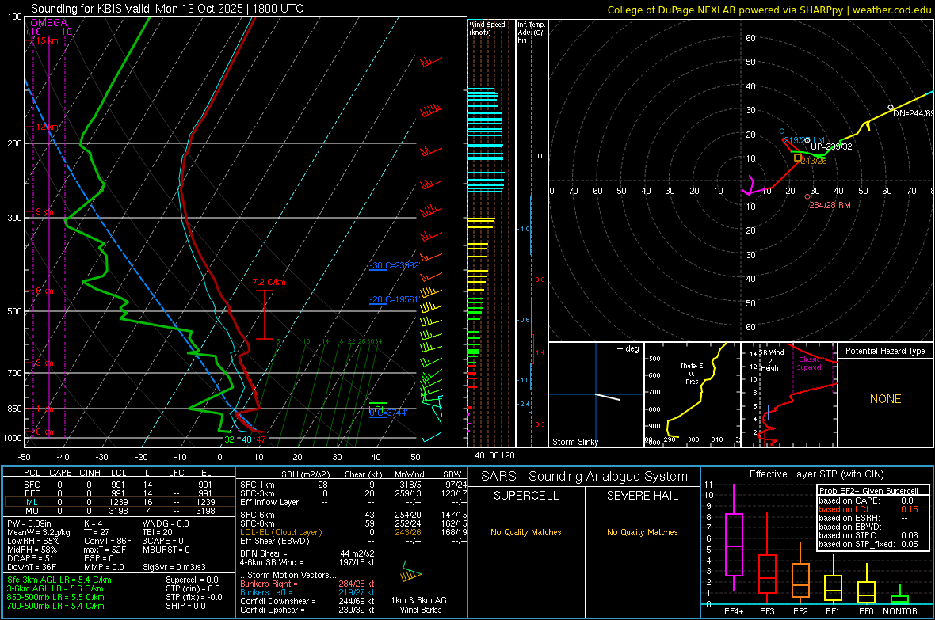Click the sounding title for KBIS
The height and width of the screenshot is (620, 935).
(167, 9)
